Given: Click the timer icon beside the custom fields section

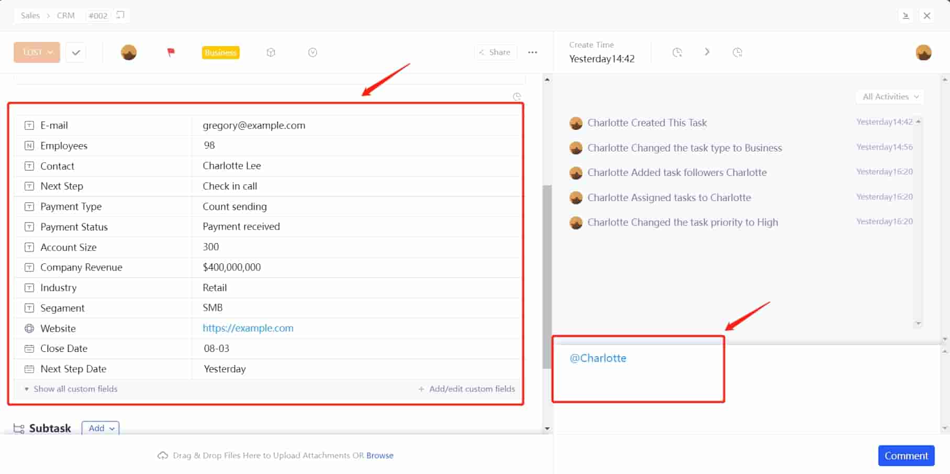Looking at the screenshot, I should coord(517,96).
